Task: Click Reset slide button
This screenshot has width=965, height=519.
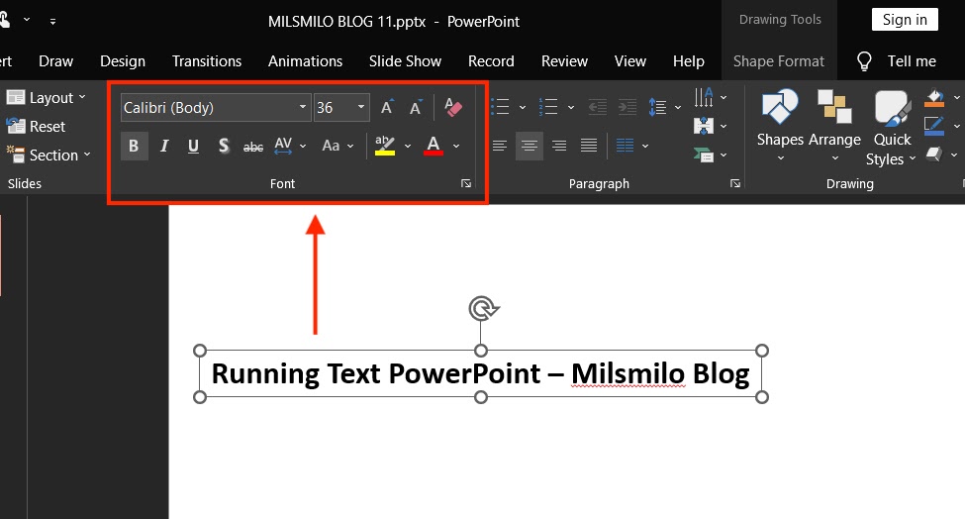Action: click(x=36, y=126)
